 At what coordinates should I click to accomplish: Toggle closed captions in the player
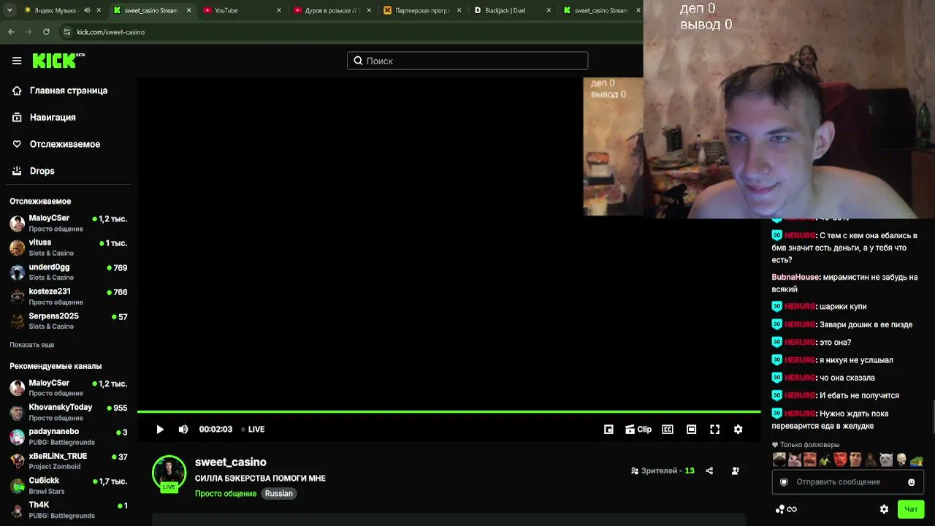[668, 430]
